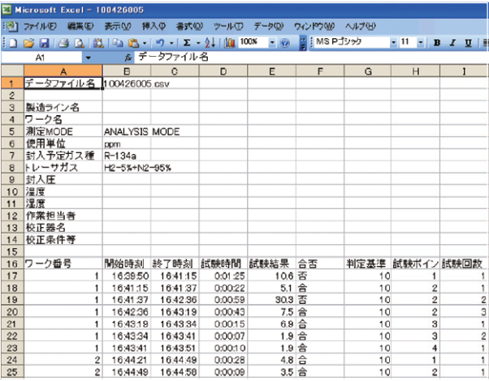Open the ウィンドウ (Window) menu

314,27
